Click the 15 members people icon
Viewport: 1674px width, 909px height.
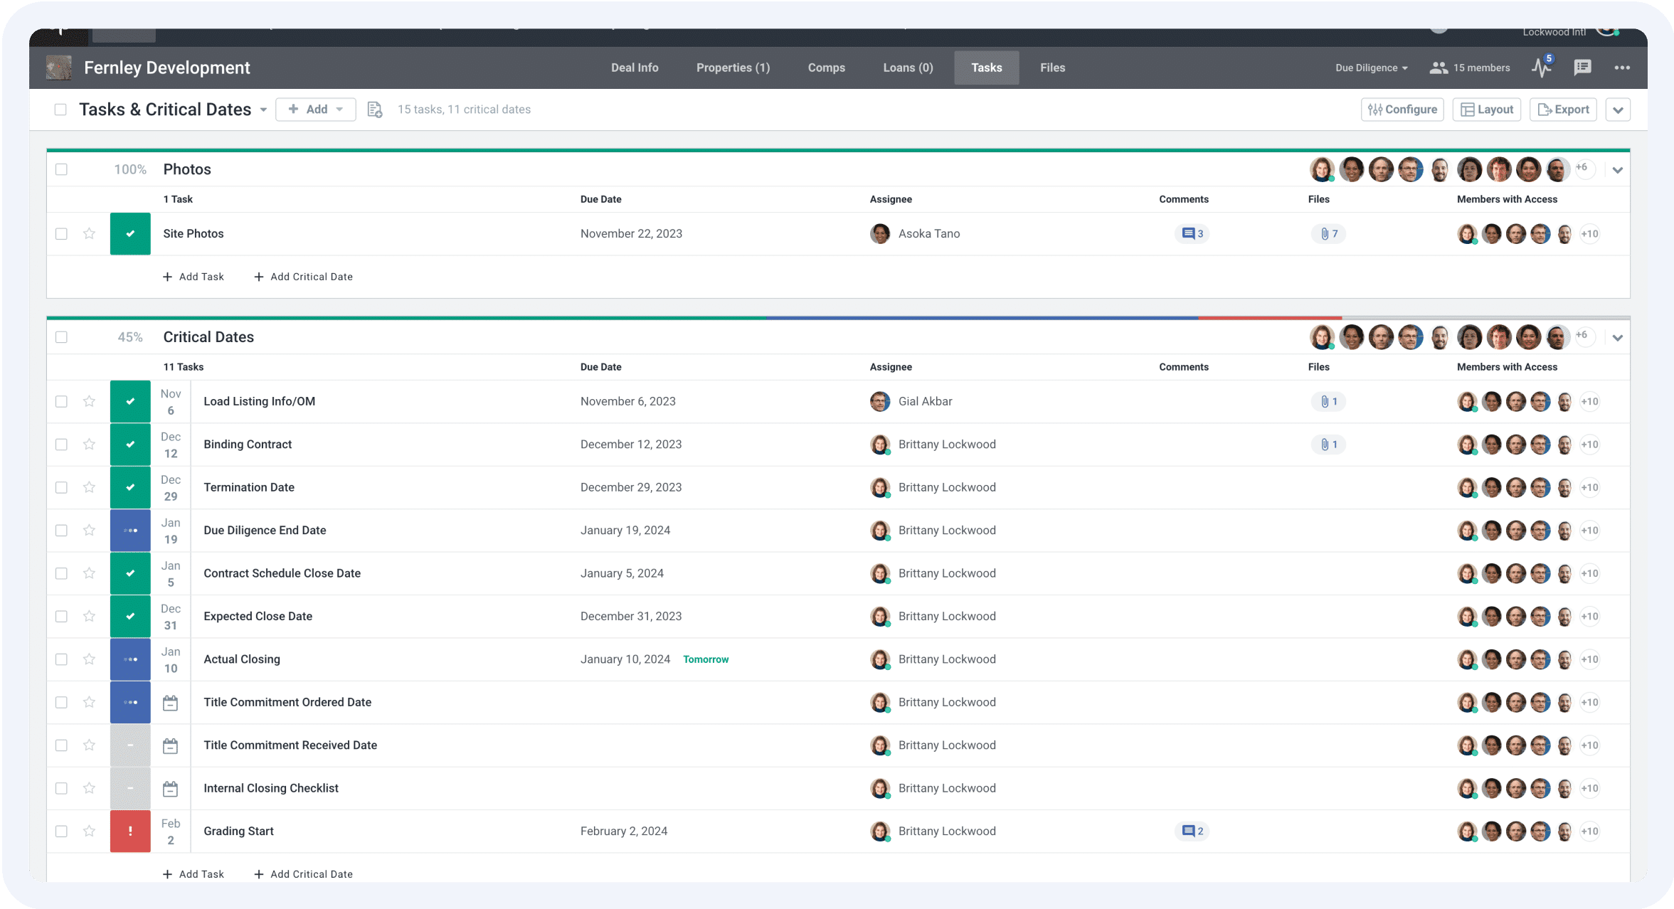click(1439, 68)
